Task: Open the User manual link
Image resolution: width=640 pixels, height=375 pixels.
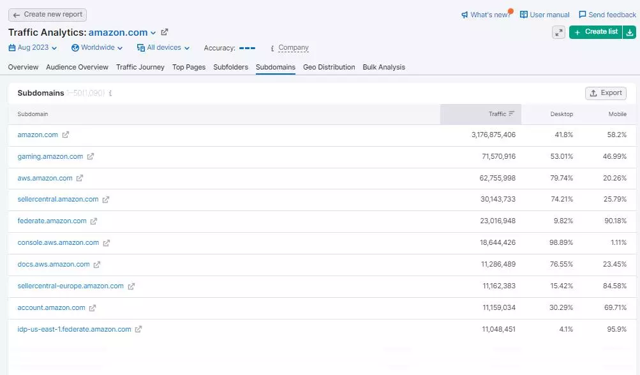Action: click(x=549, y=15)
